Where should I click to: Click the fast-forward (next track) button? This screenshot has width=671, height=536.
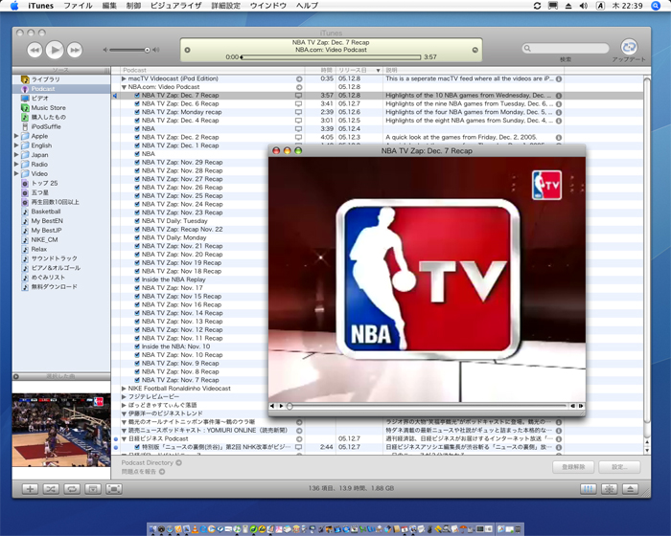(x=75, y=50)
